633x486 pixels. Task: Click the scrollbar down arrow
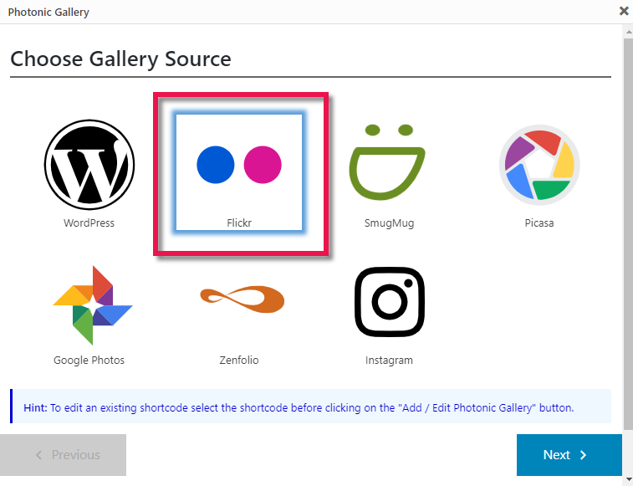627,479
